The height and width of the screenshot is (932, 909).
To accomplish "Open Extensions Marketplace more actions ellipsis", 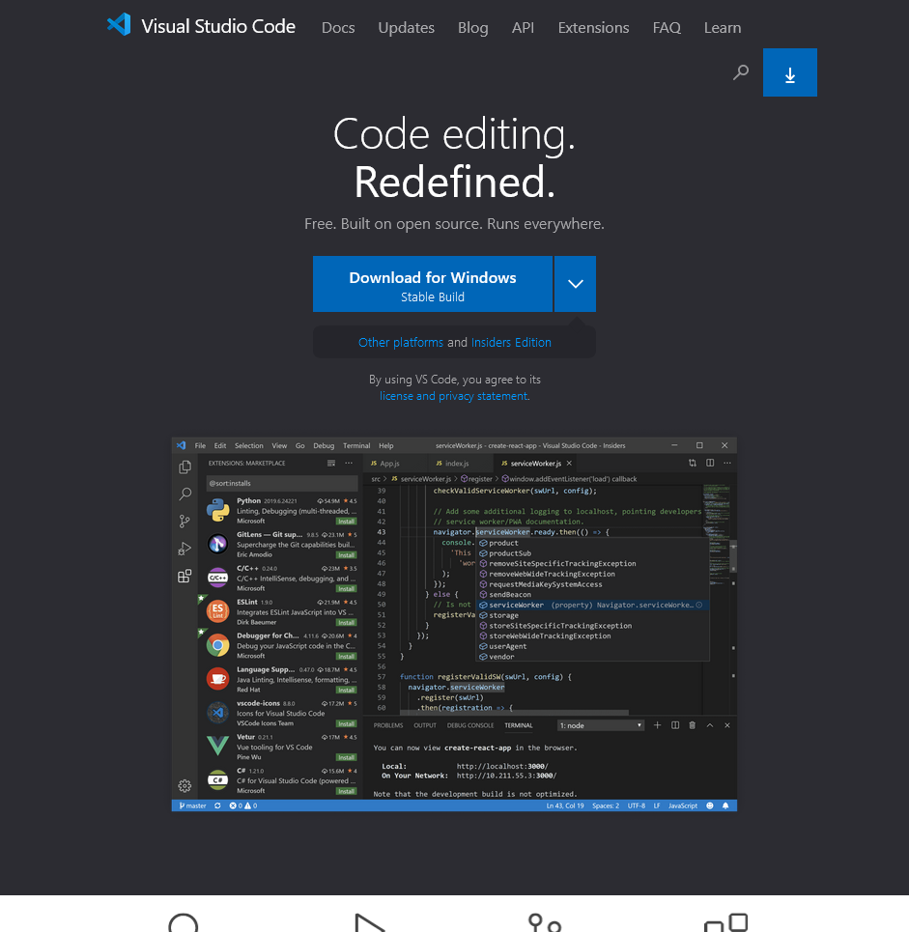I will 349,463.
